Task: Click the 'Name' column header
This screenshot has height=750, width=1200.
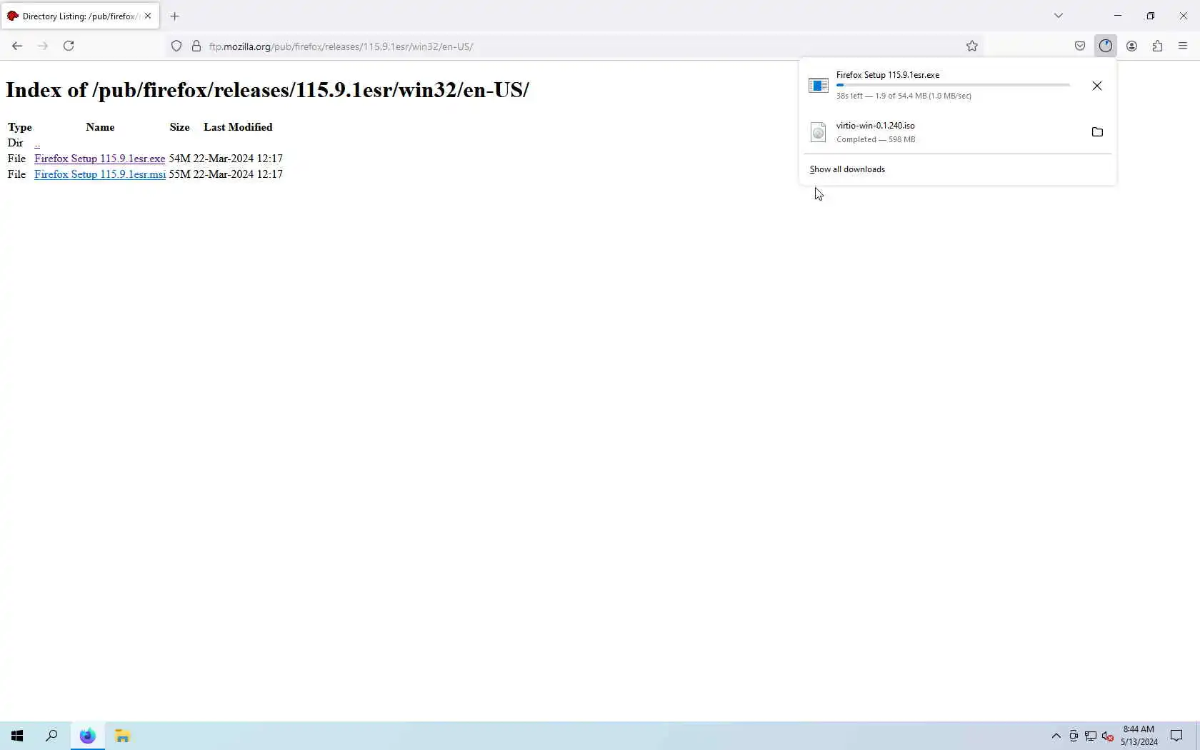Action: [x=100, y=127]
